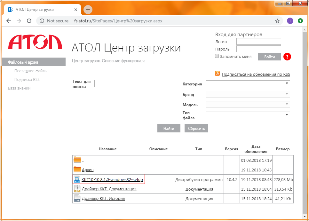Open the Модель dropdown list

click(248, 105)
